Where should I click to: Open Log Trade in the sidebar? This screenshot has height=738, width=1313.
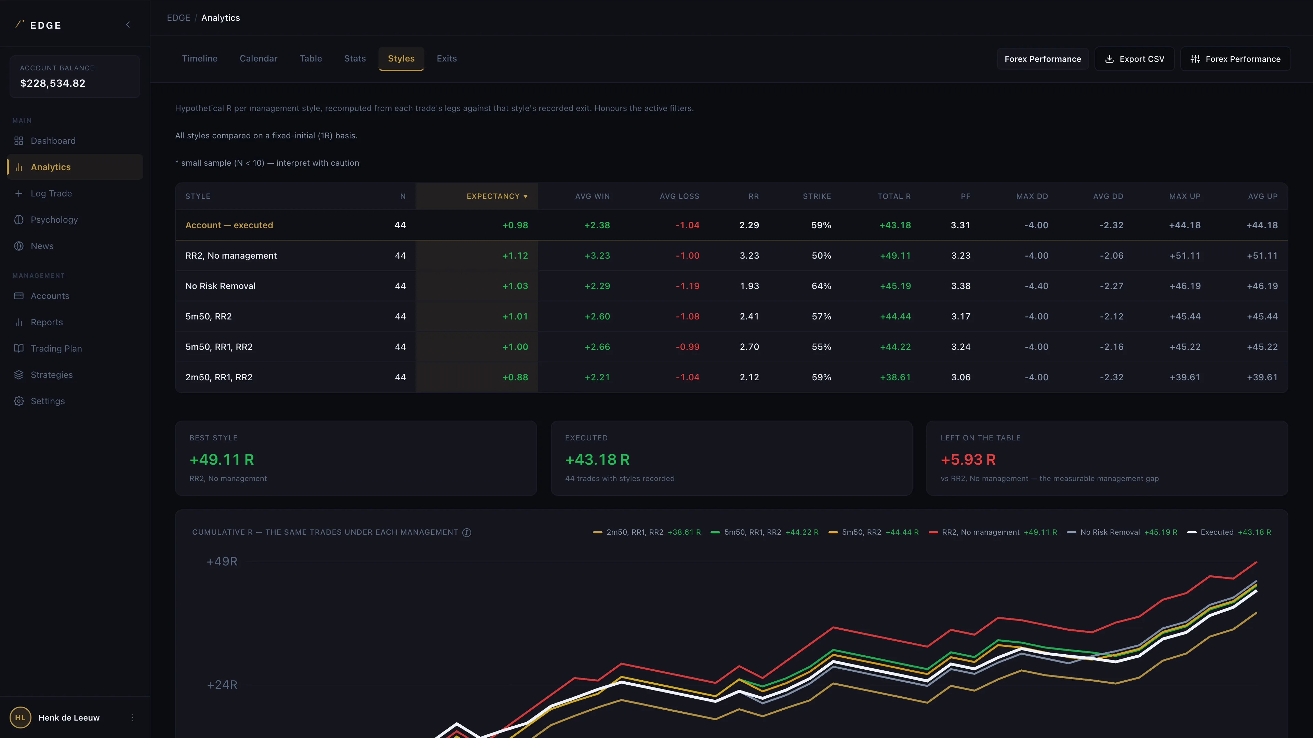pyautogui.click(x=75, y=193)
